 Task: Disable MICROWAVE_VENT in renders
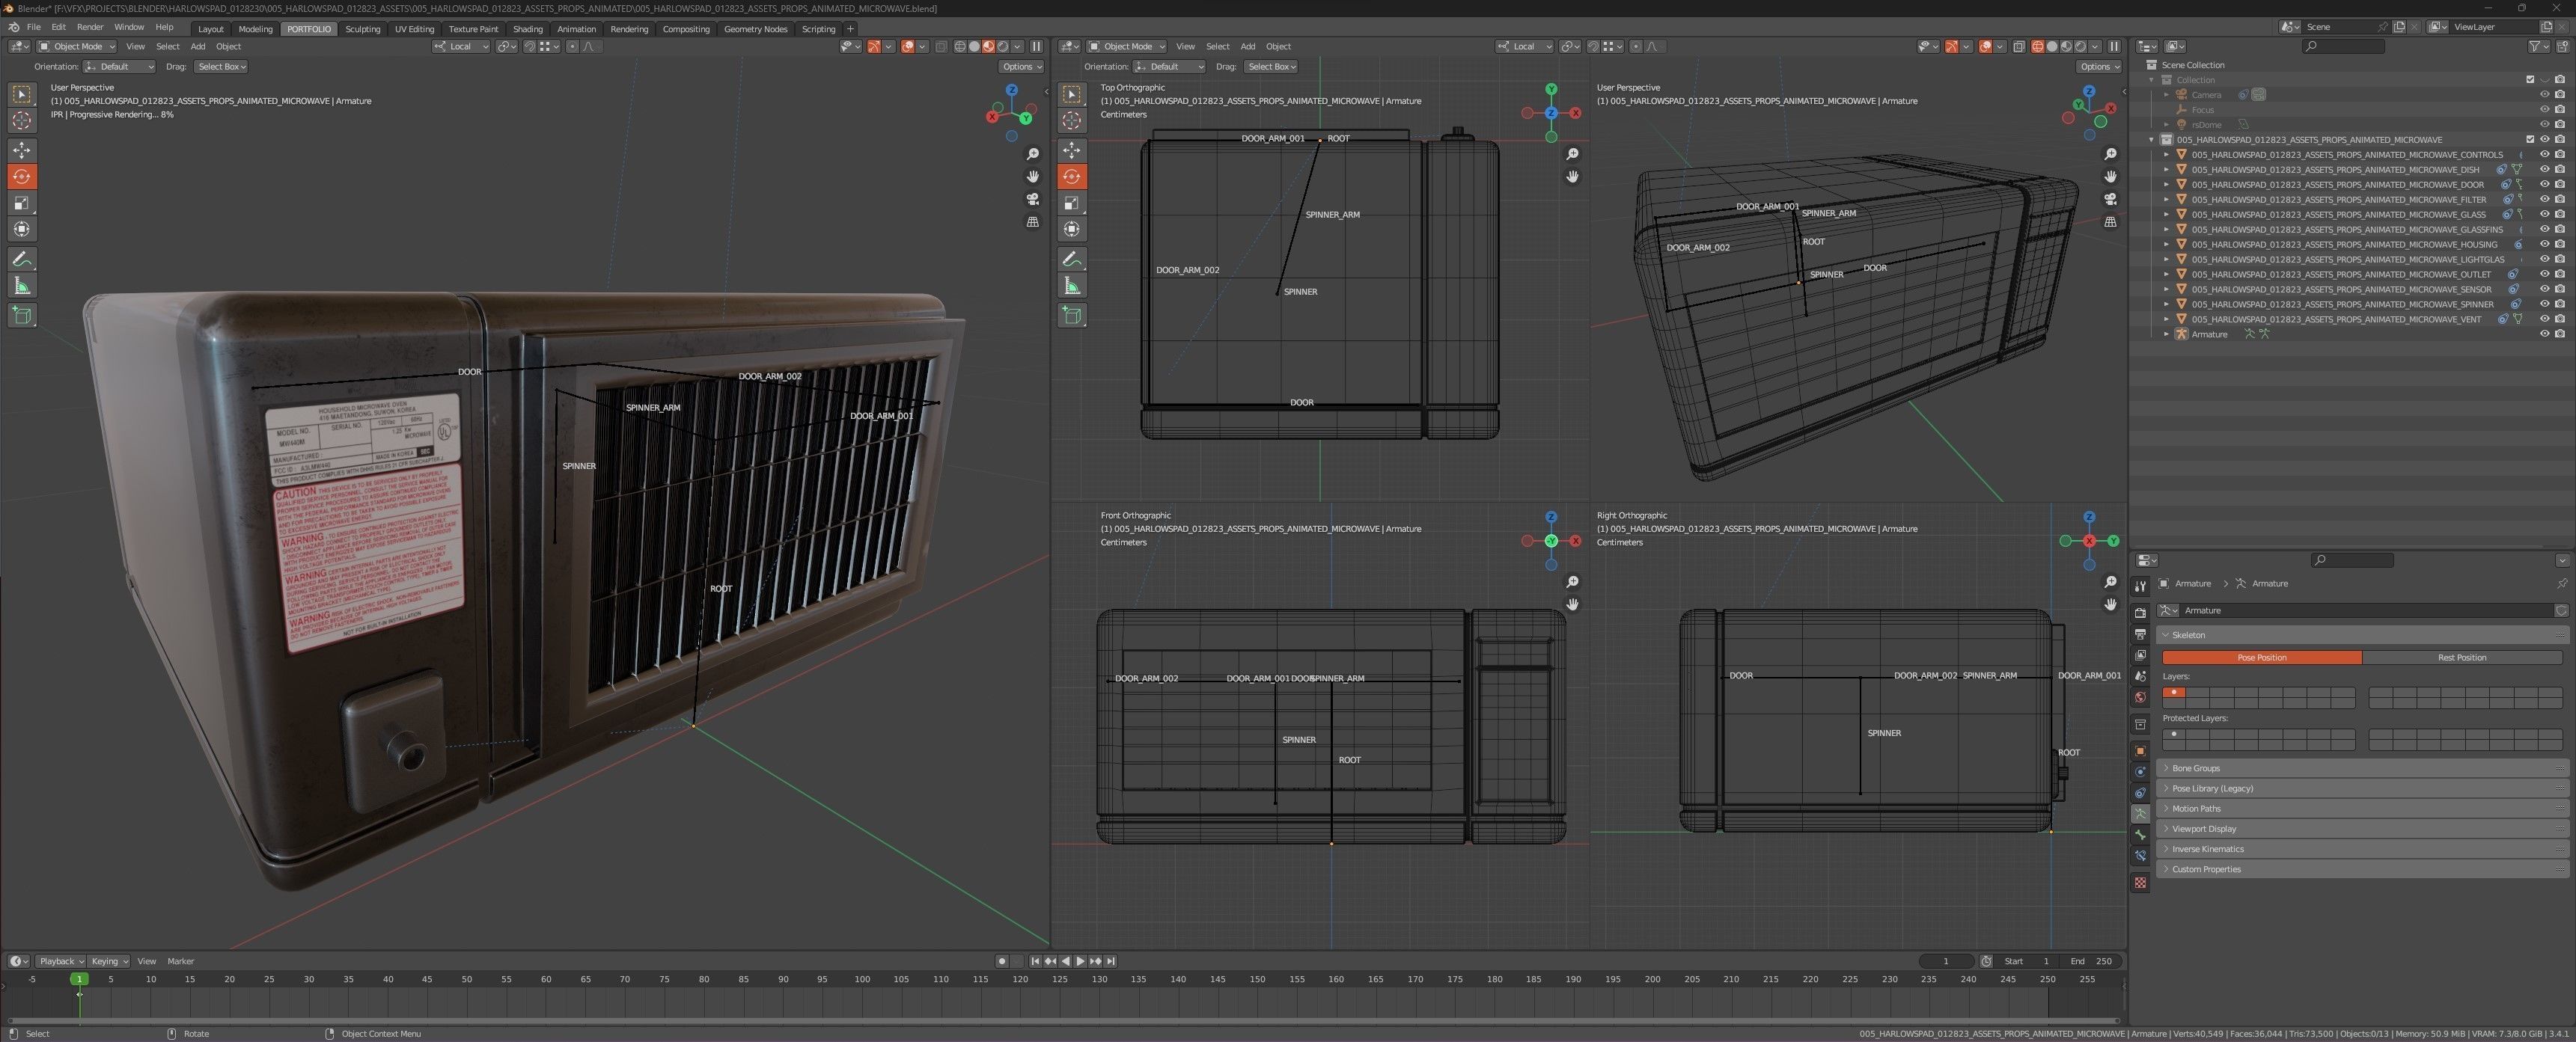pos(2559,319)
